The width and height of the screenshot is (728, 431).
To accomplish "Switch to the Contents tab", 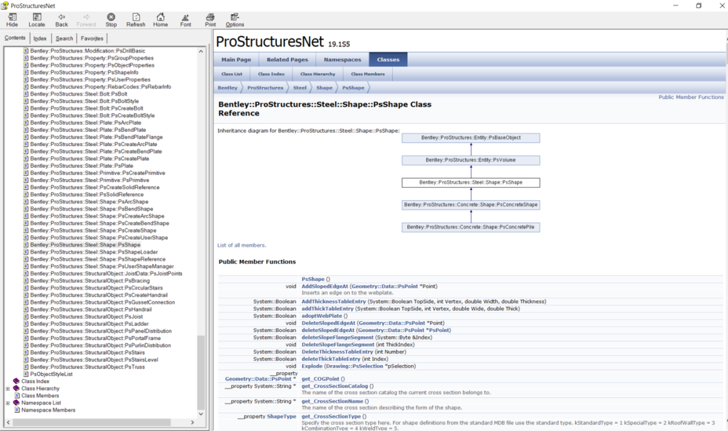I will click(x=15, y=38).
